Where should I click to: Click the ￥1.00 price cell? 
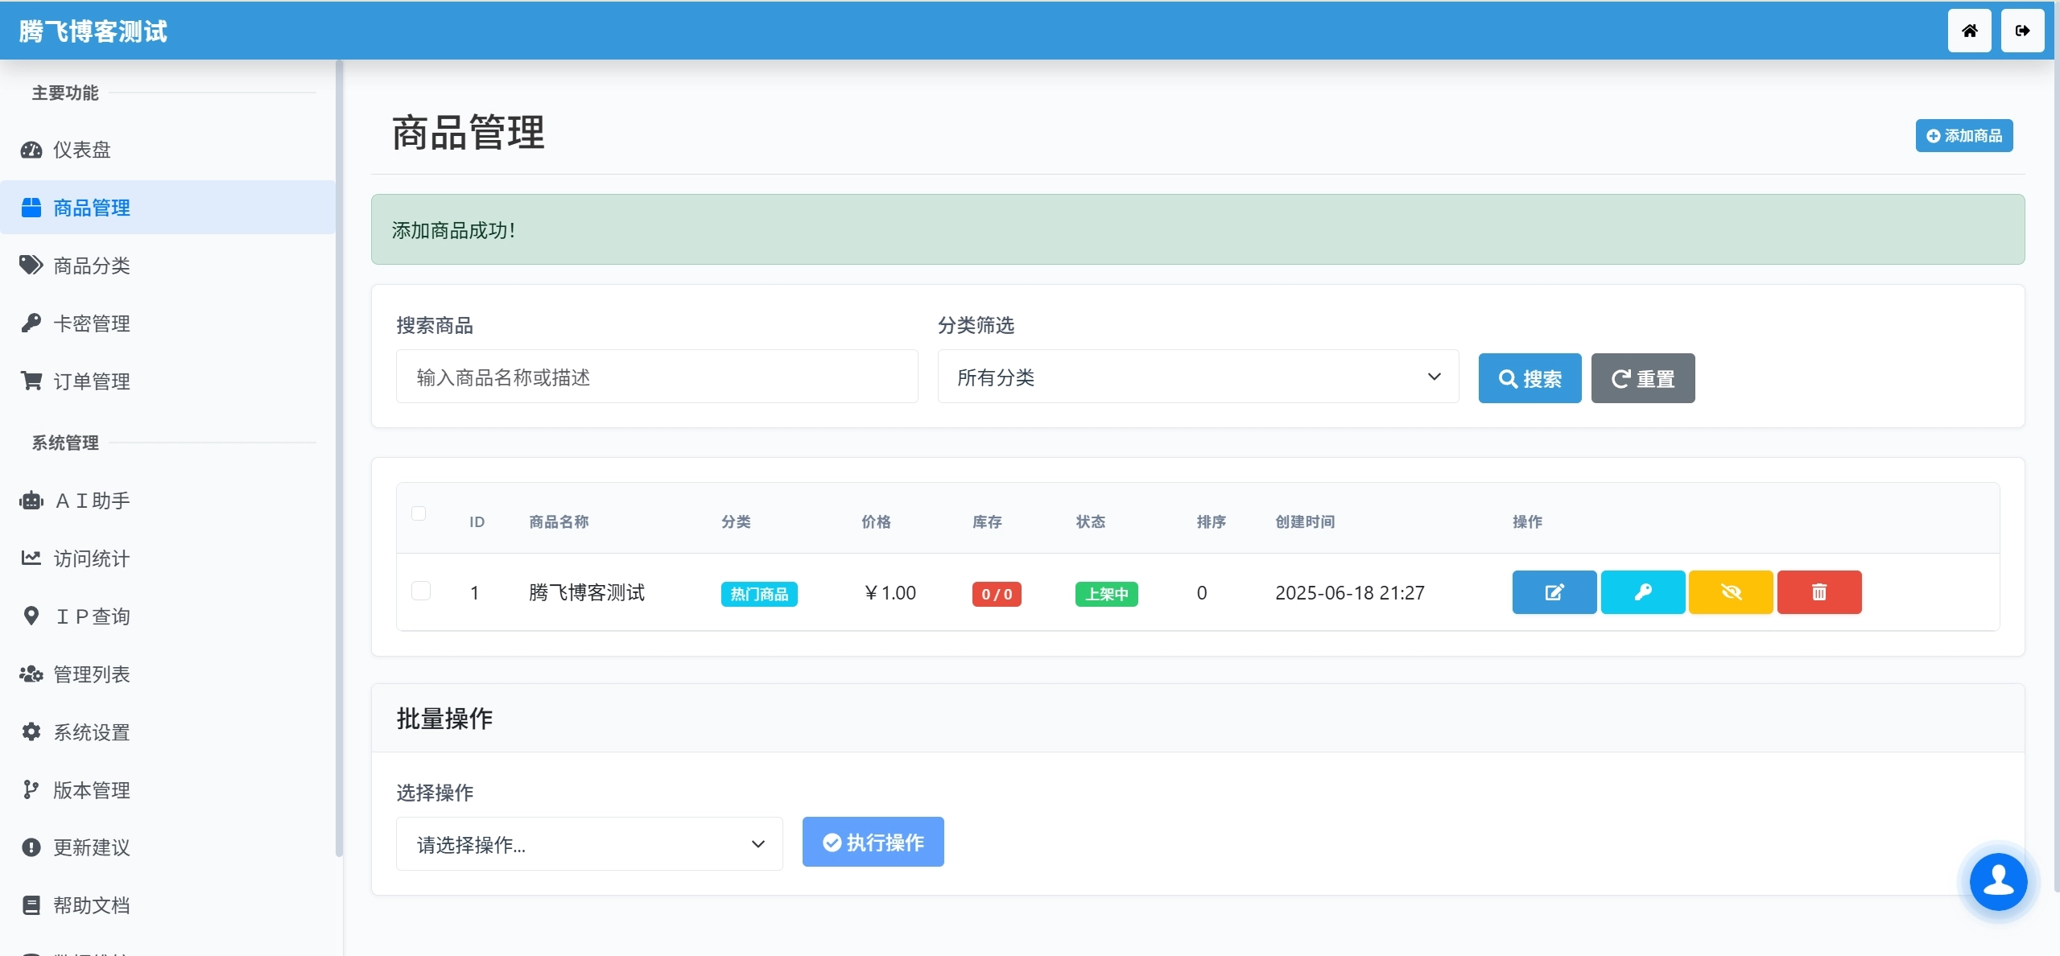click(889, 593)
